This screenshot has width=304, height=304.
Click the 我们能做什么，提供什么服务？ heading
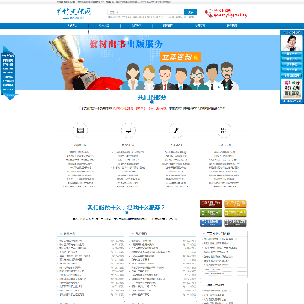pyautogui.click(x=126, y=208)
